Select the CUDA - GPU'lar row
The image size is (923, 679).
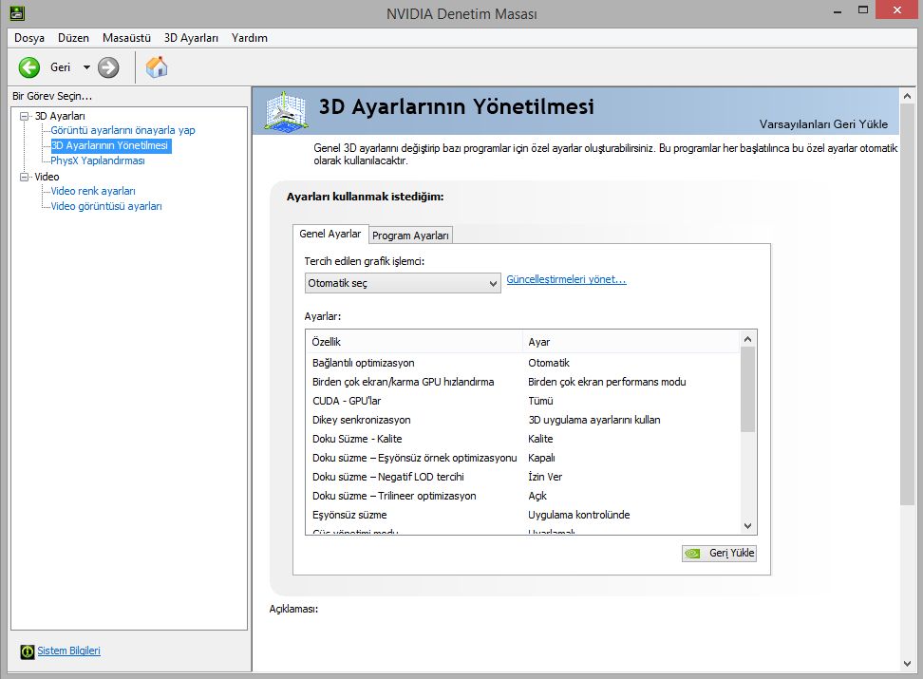(522, 401)
